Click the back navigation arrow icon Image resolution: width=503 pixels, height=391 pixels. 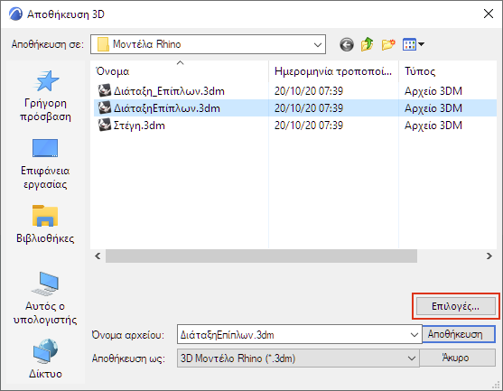click(x=347, y=44)
